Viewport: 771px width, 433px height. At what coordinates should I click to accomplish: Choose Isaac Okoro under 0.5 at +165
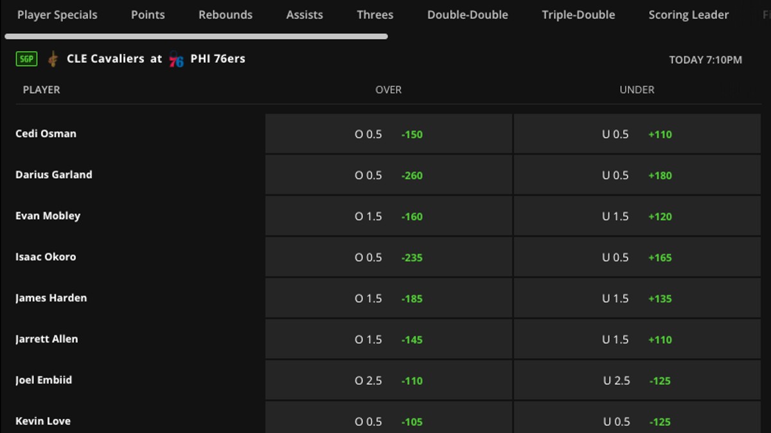pos(637,257)
